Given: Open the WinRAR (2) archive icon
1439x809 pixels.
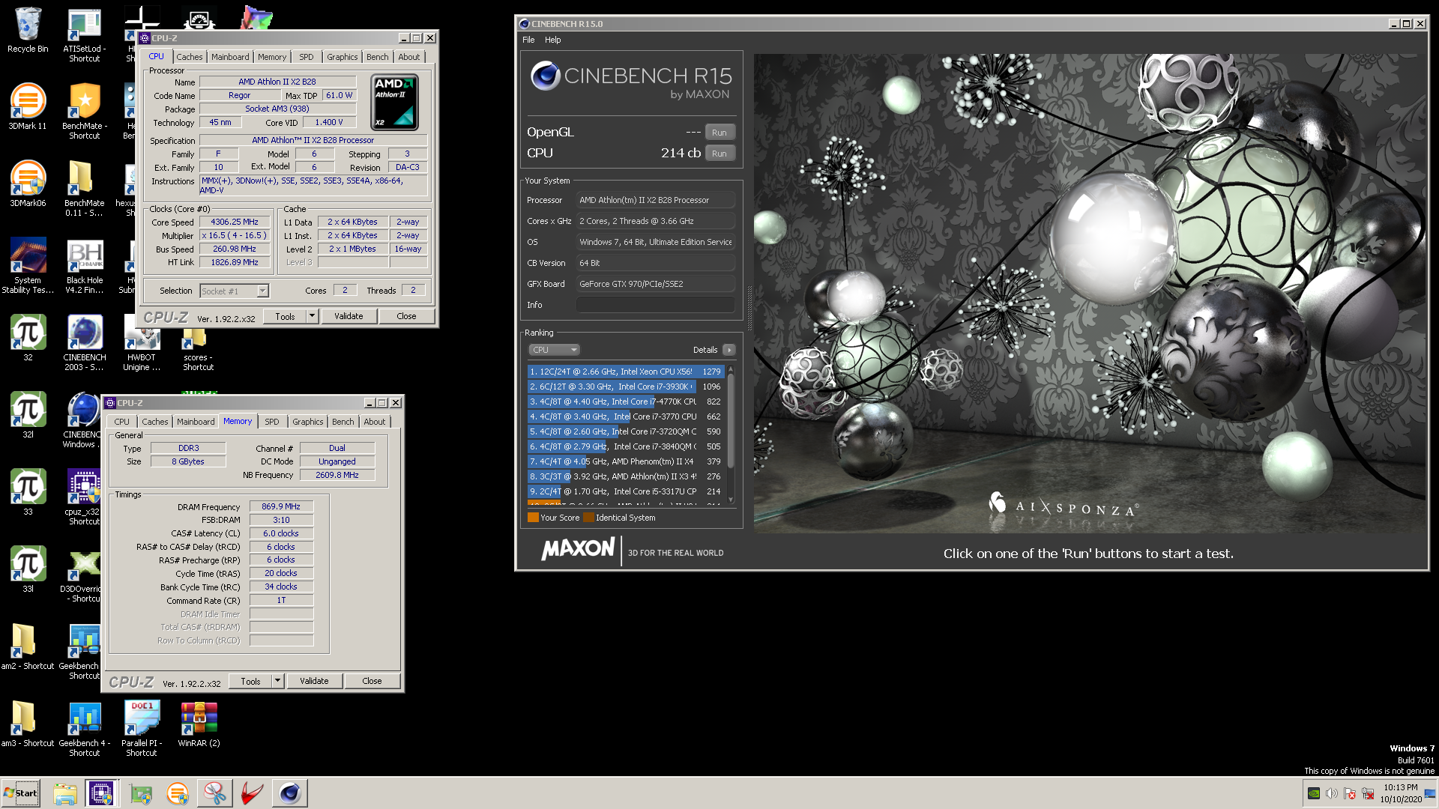Looking at the screenshot, I should point(199,724).
